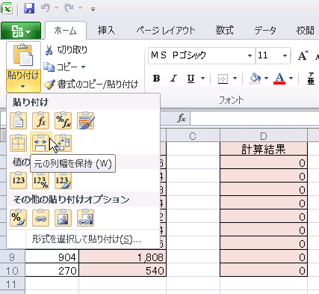Image resolution: width=319 pixels, height=294 pixels.
Task: Select Paste Link icon
Action: [40, 218]
